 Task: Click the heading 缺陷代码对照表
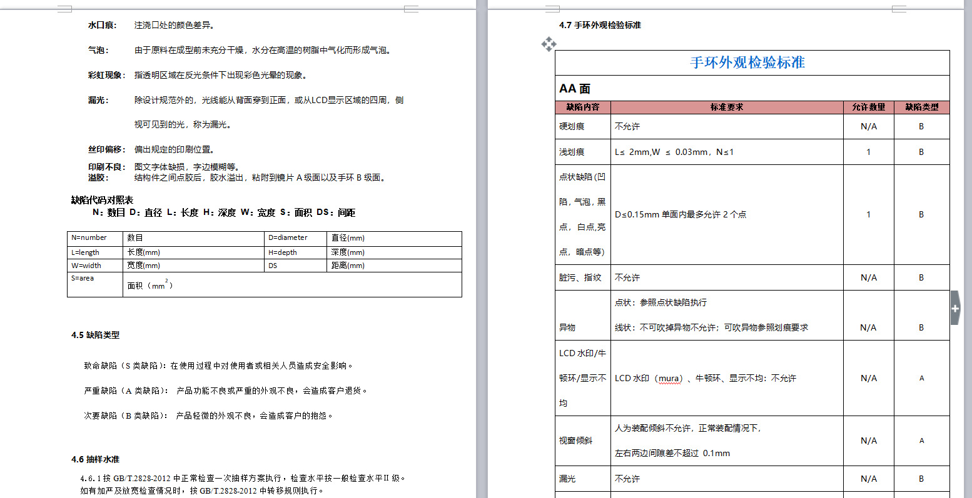click(102, 201)
